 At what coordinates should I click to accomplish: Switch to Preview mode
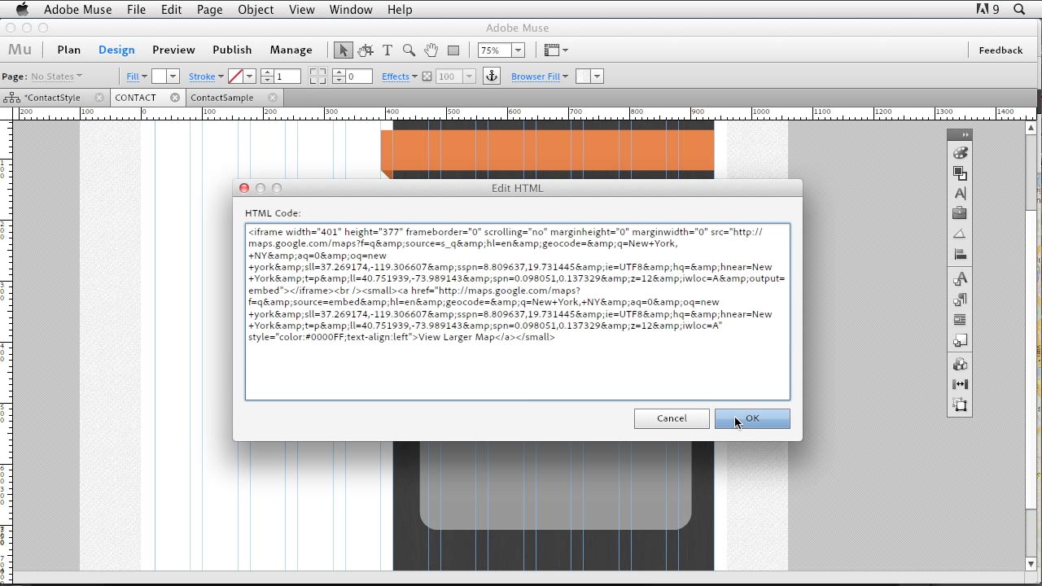pos(173,50)
